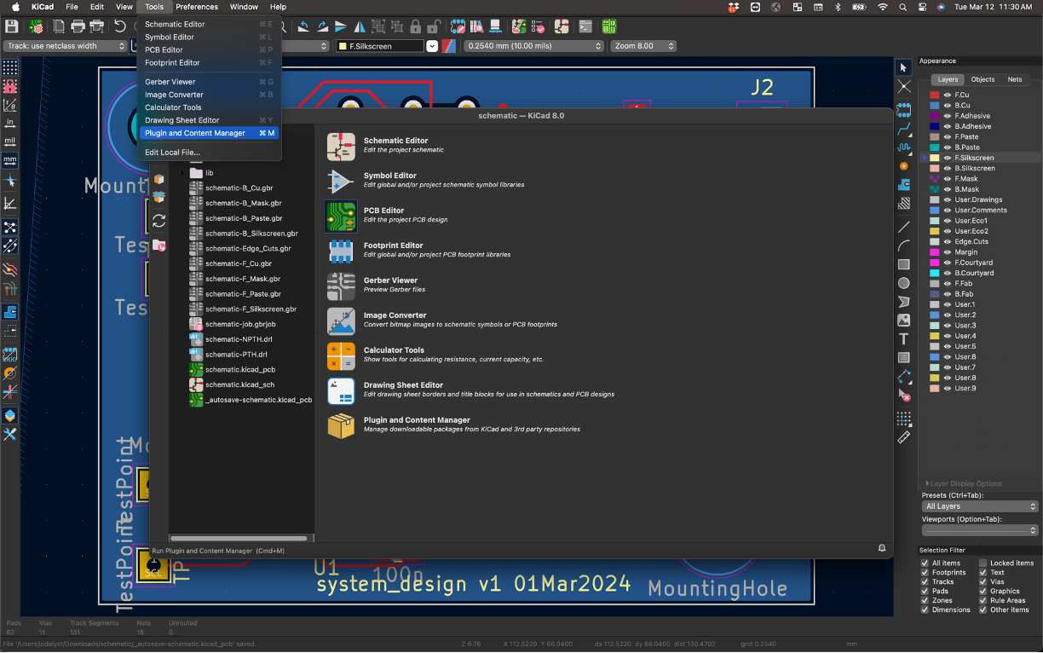Open the All Layers presets dropdown
The height and width of the screenshot is (653, 1043).
point(980,506)
